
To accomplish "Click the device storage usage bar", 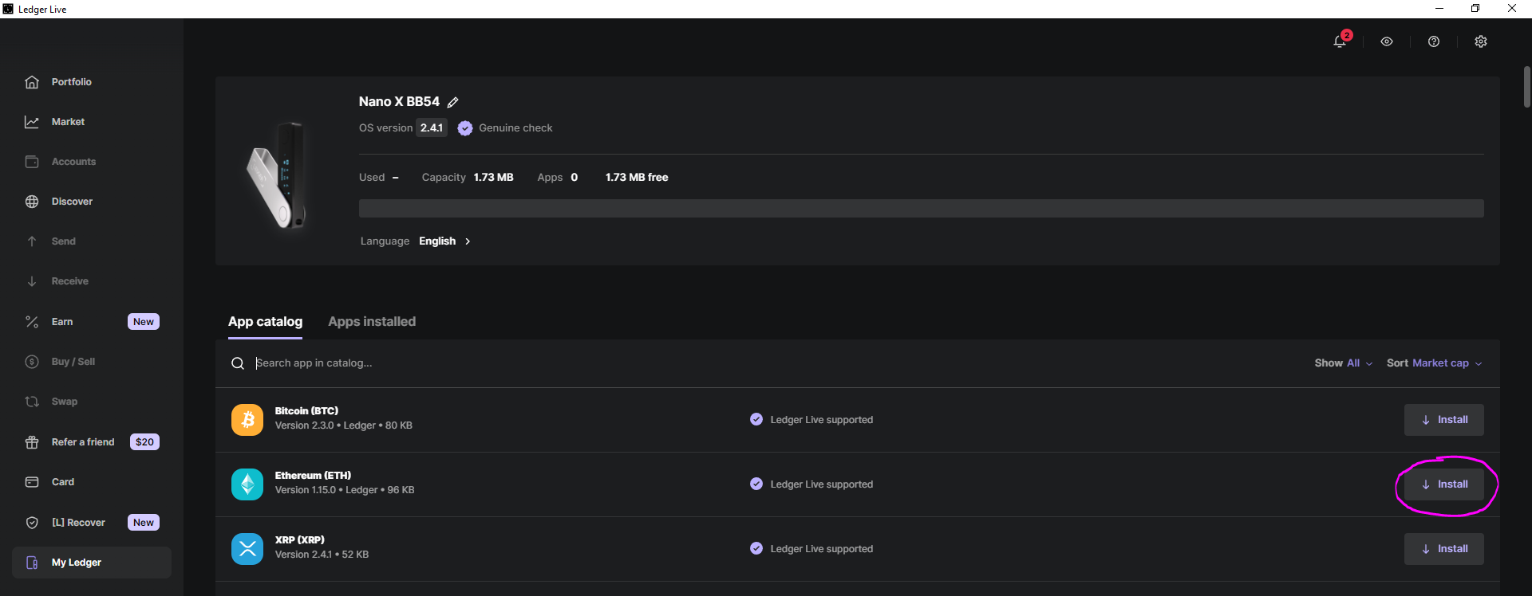I will click(922, 209).
